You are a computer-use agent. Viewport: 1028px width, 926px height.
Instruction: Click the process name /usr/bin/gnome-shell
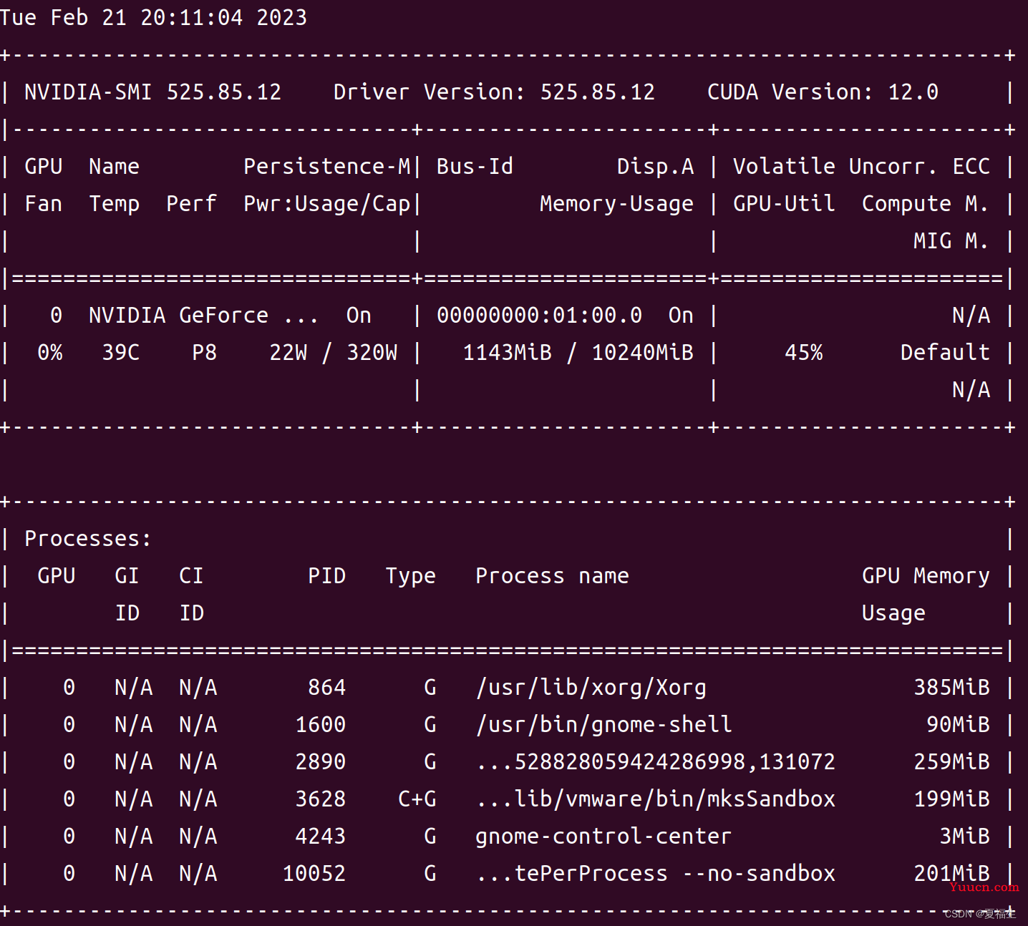pyautogui.click(x=603, y=725)
